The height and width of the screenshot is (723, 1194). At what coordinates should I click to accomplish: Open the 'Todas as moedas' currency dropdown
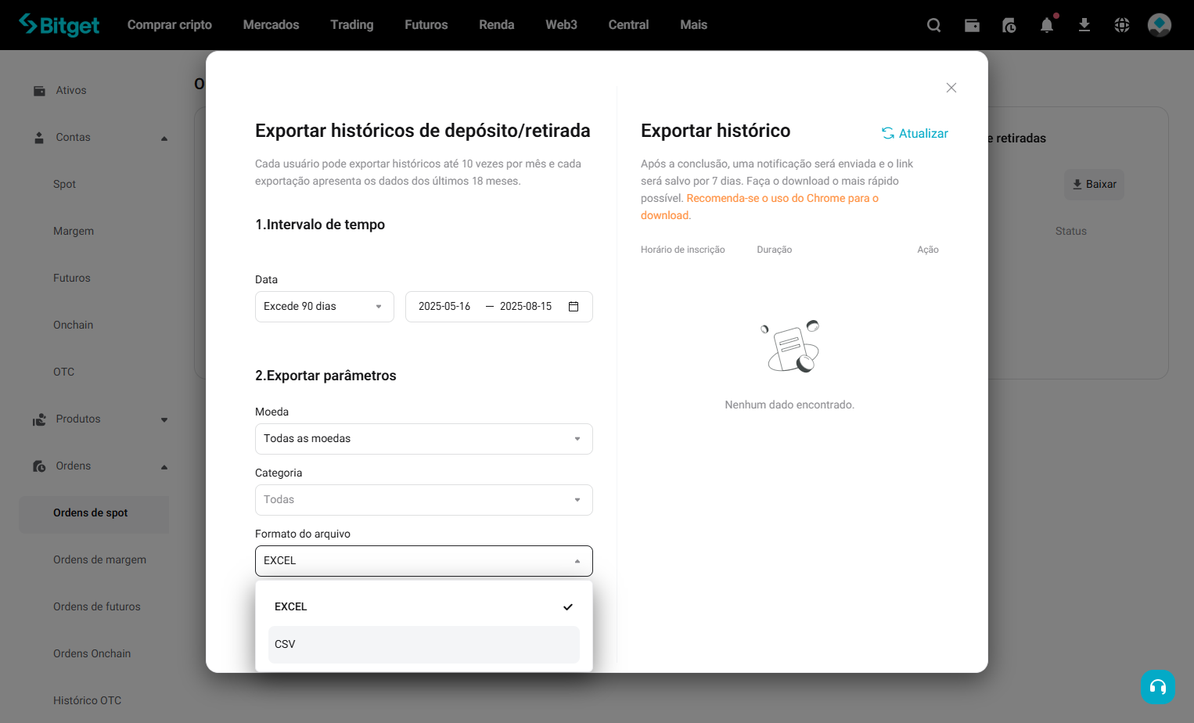(x=424, y=439)
